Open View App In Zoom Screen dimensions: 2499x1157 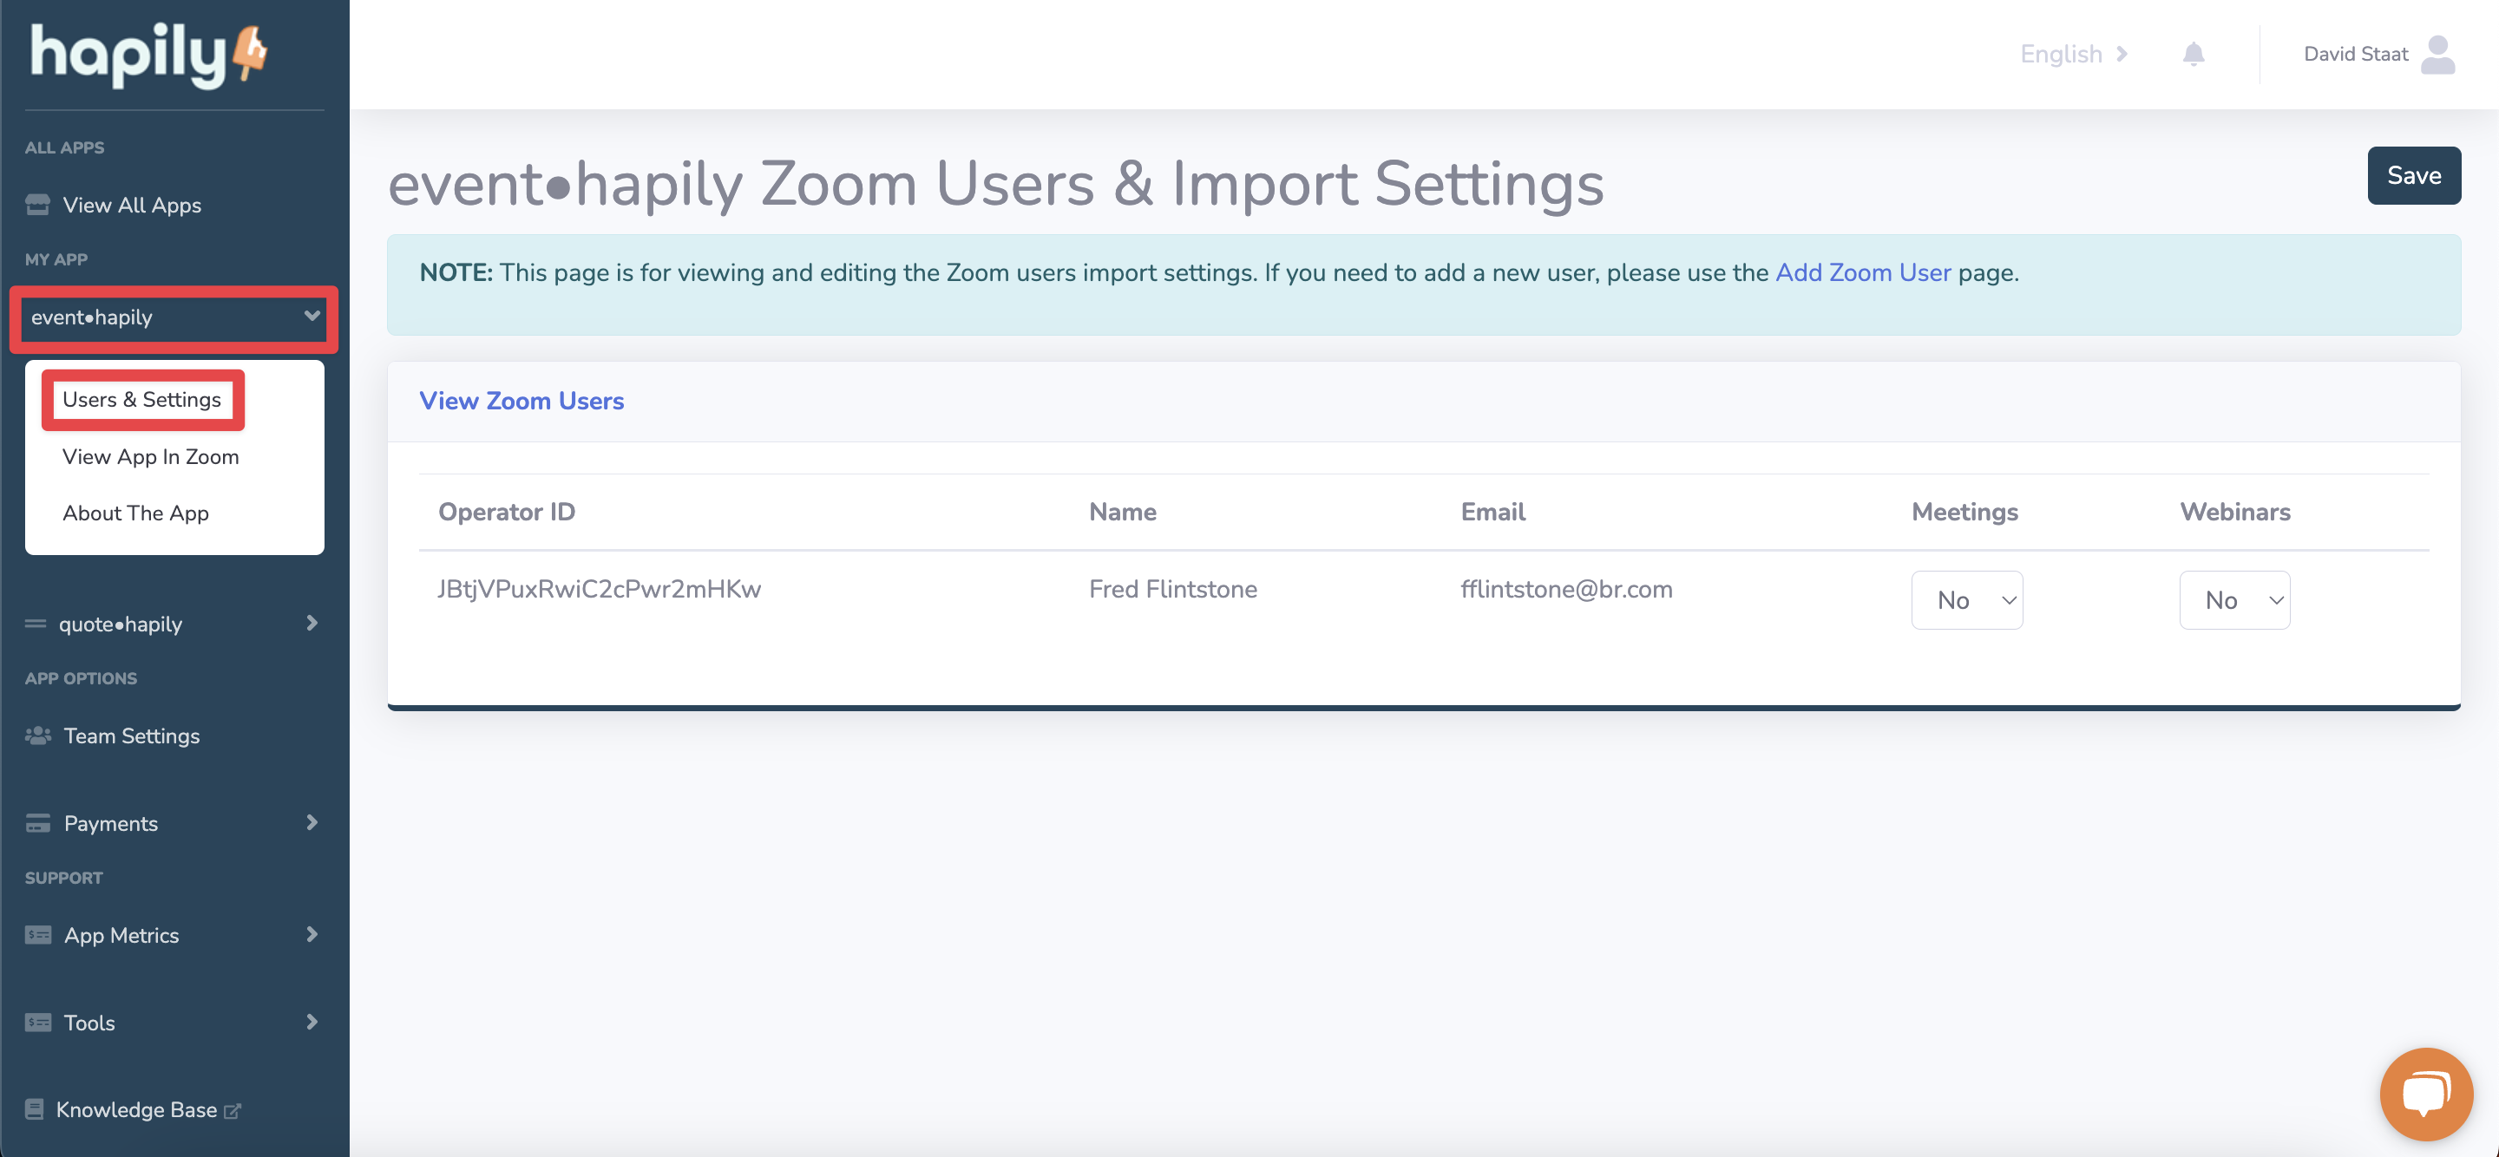click(x=150, y=457)
